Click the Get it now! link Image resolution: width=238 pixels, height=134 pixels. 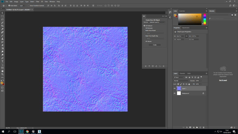223,80
